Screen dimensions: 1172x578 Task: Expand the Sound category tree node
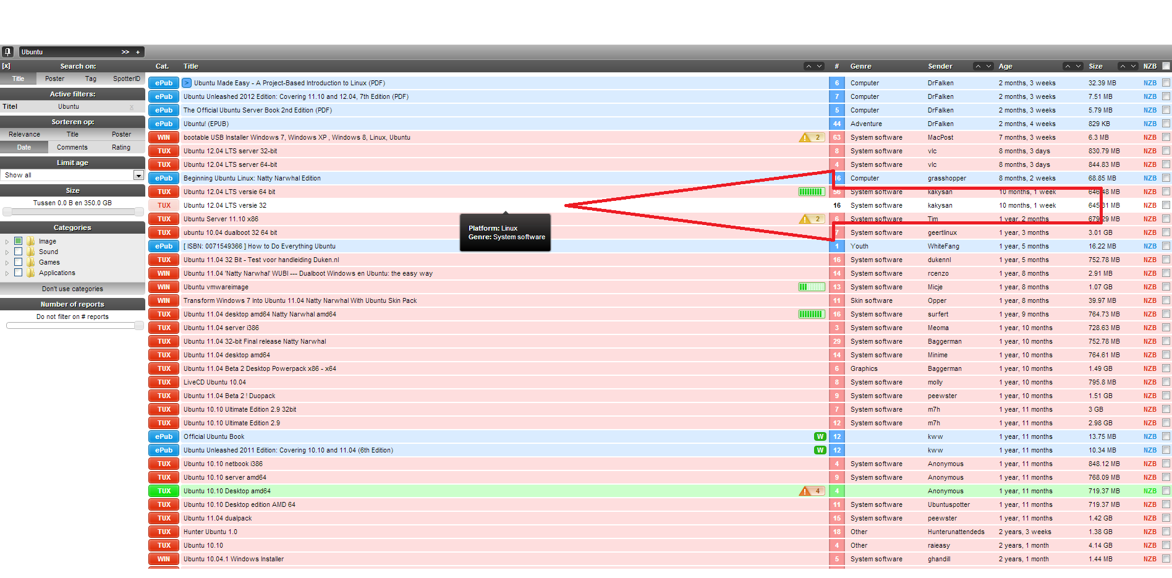tap(7, 252)
